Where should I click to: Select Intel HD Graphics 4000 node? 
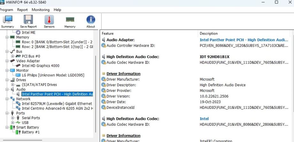[x=40, y=66]
